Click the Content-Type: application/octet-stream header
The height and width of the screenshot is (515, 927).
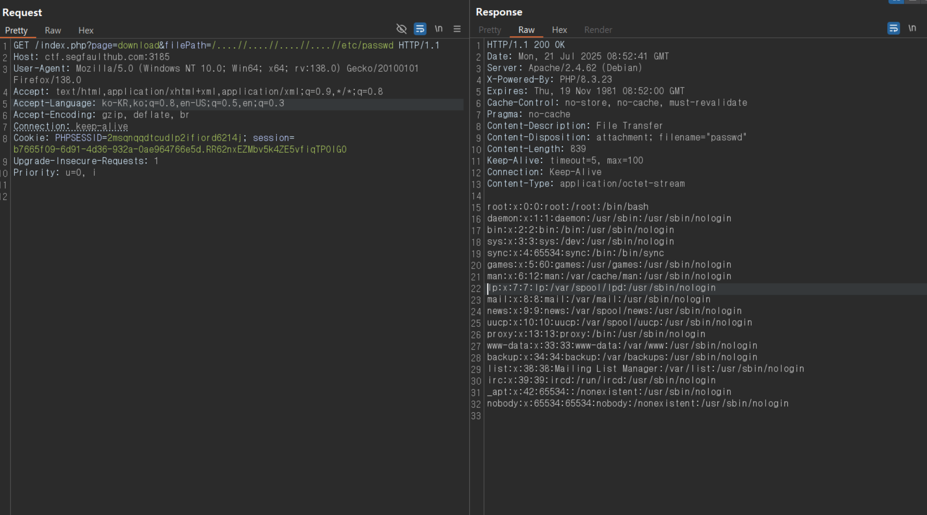click(x=586, y=184)
